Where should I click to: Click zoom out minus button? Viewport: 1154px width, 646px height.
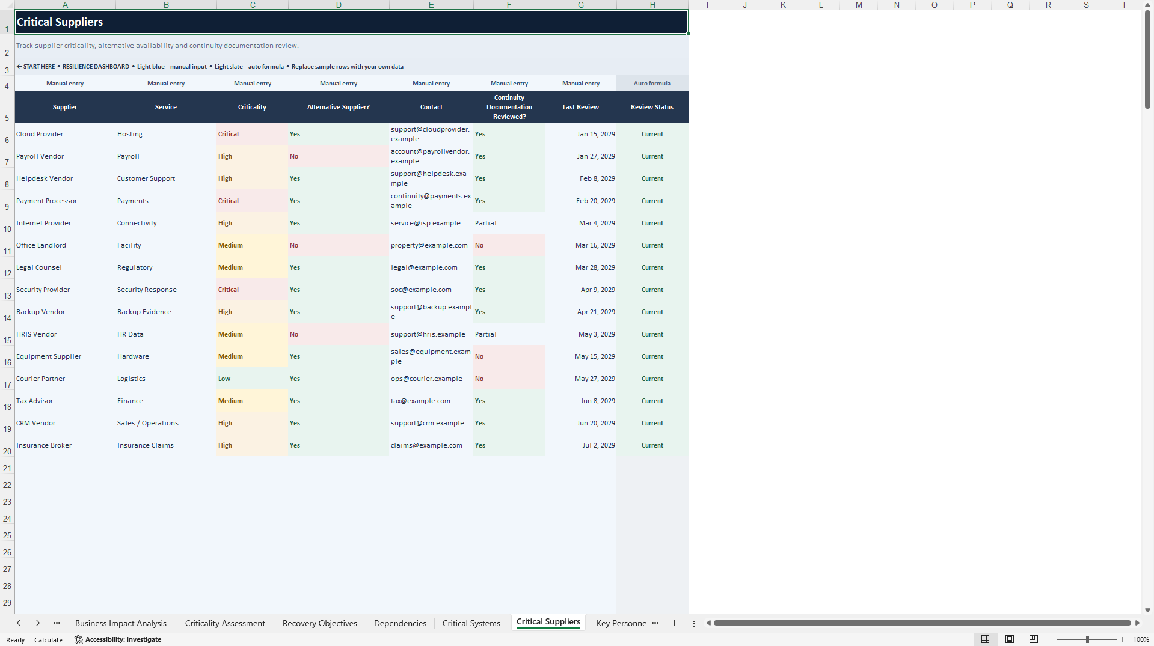pos(1052,639)
